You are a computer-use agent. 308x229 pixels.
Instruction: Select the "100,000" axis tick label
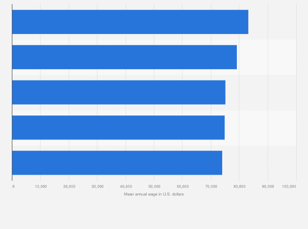coord(289,186)
